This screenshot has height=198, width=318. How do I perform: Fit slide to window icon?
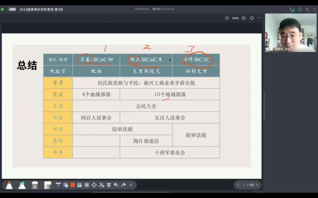click(252, 18)
